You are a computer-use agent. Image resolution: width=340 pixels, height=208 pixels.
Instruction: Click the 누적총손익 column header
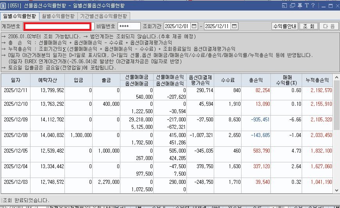point(317,80)
